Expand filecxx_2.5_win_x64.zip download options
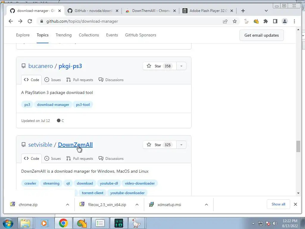305x229 pixels. coord(137,205)
